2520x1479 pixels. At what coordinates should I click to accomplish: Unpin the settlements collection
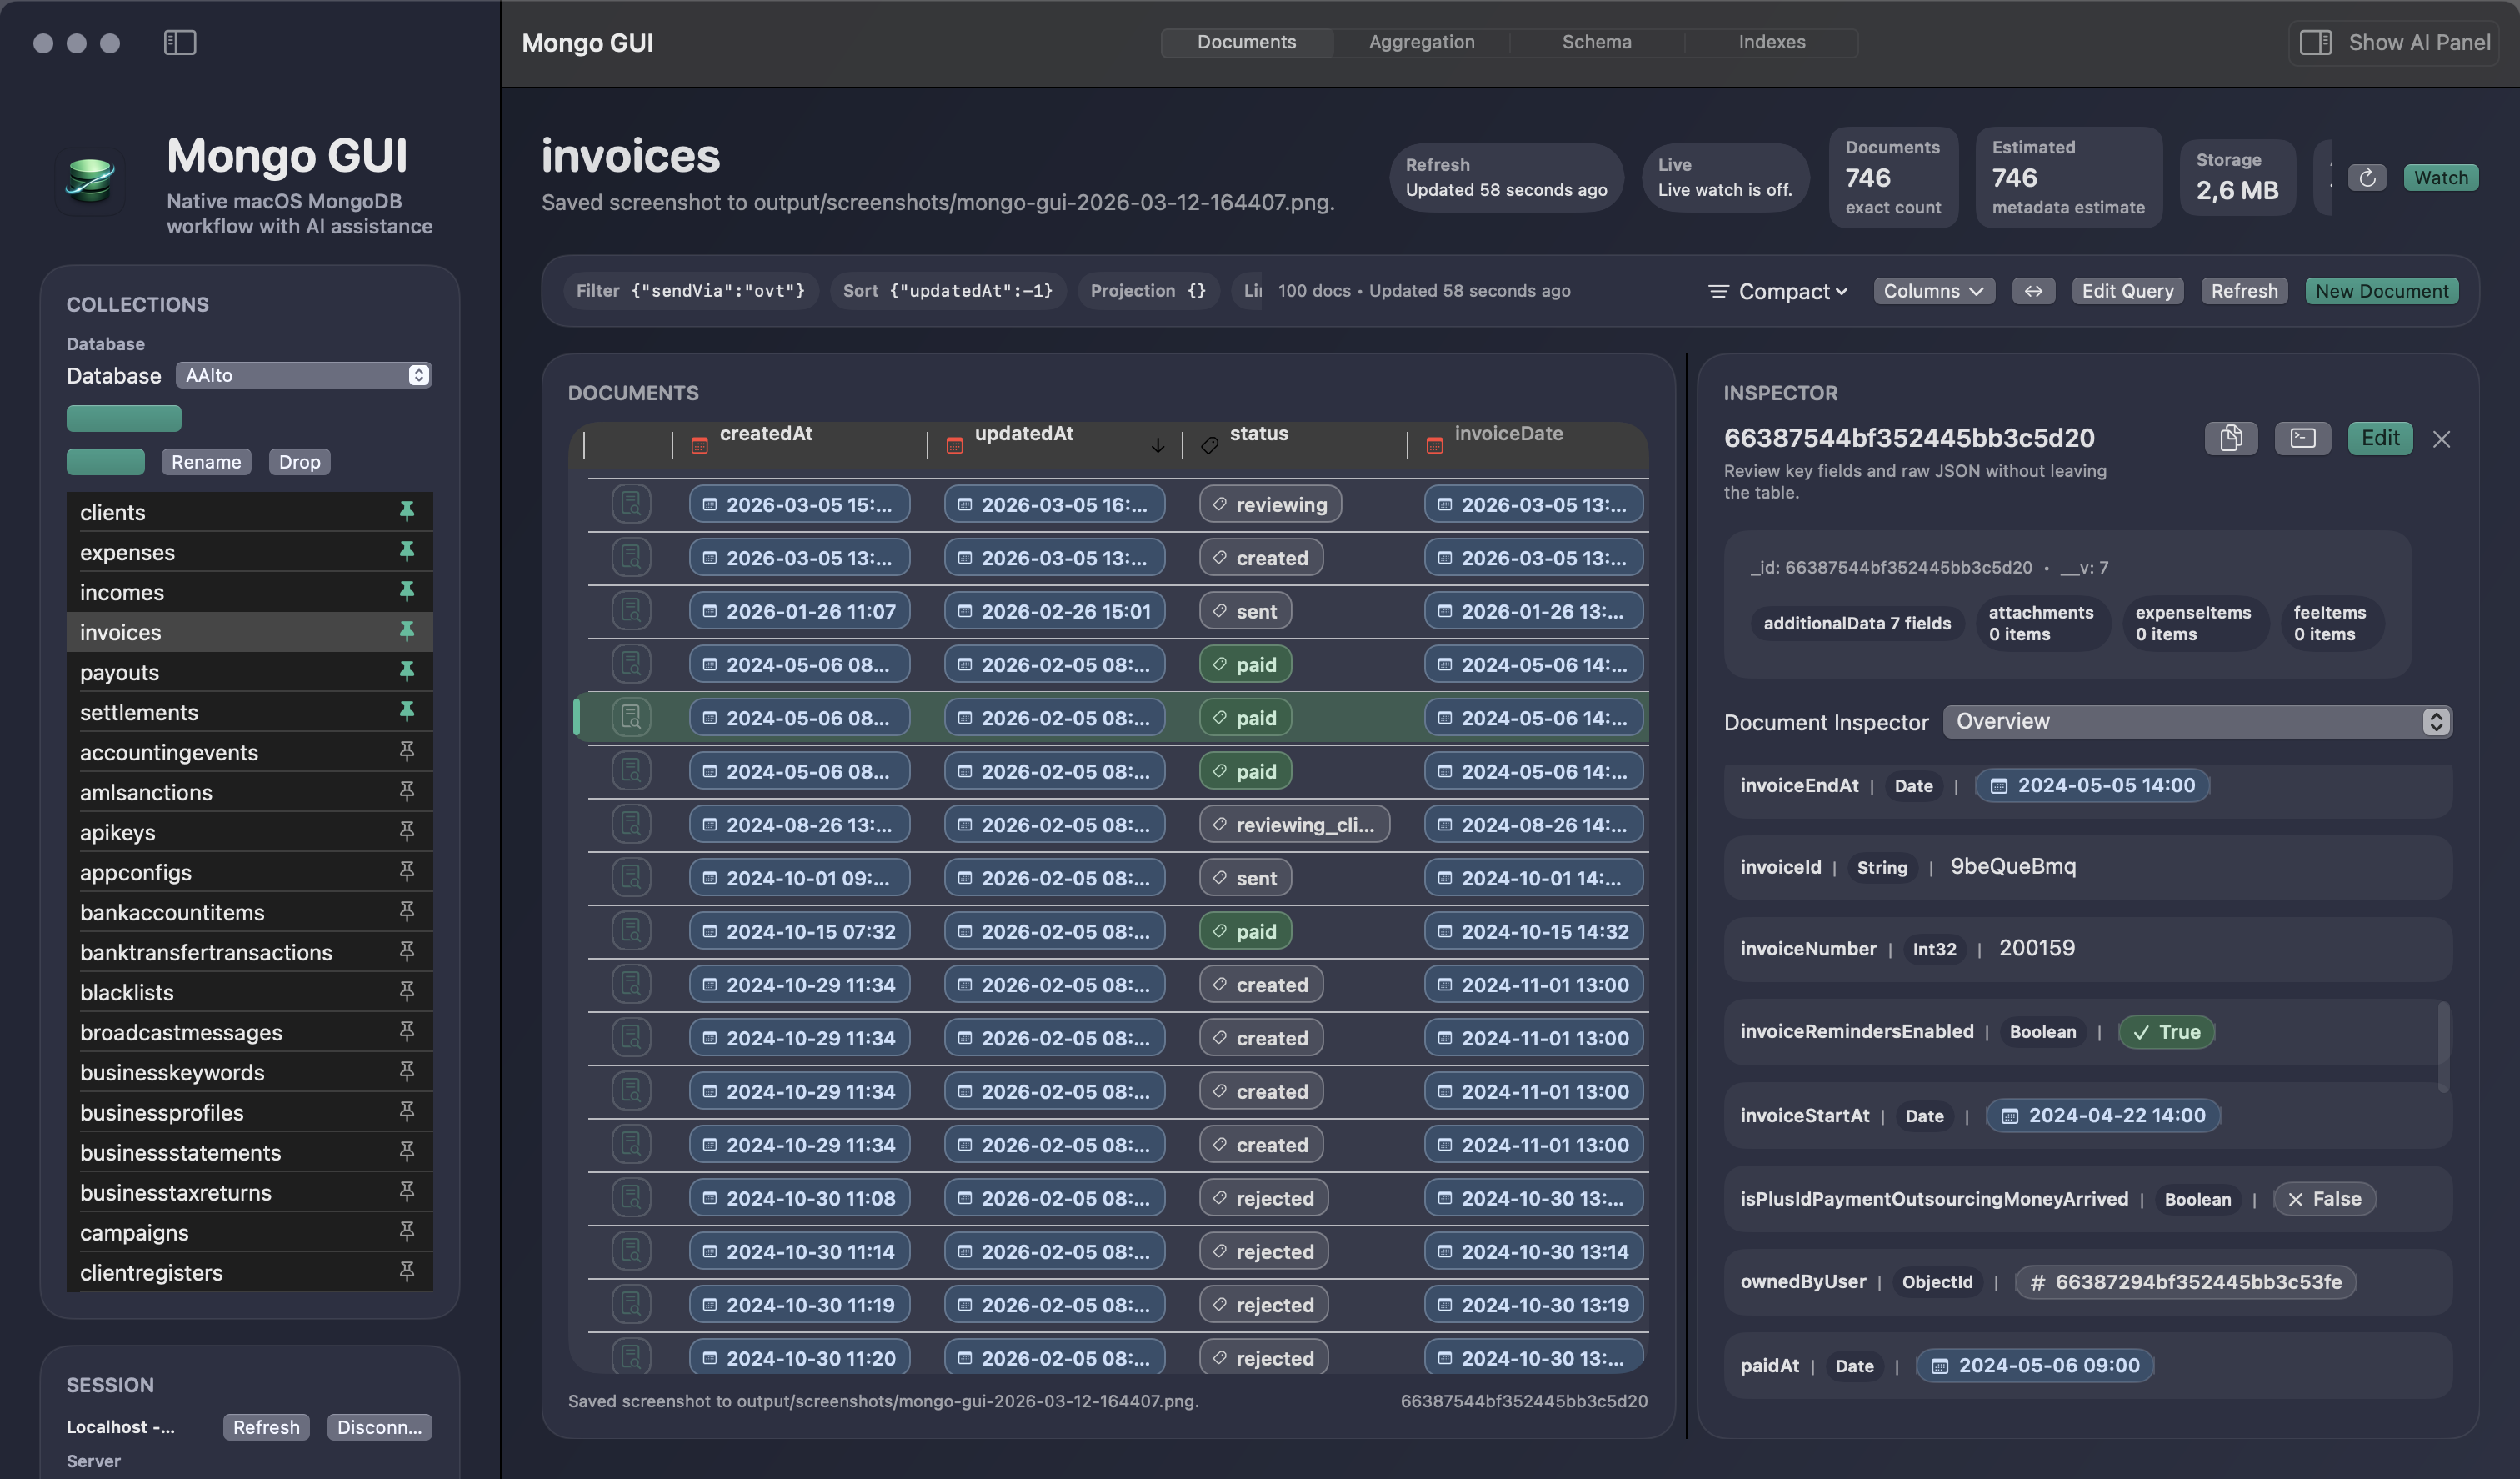[407, 713]
